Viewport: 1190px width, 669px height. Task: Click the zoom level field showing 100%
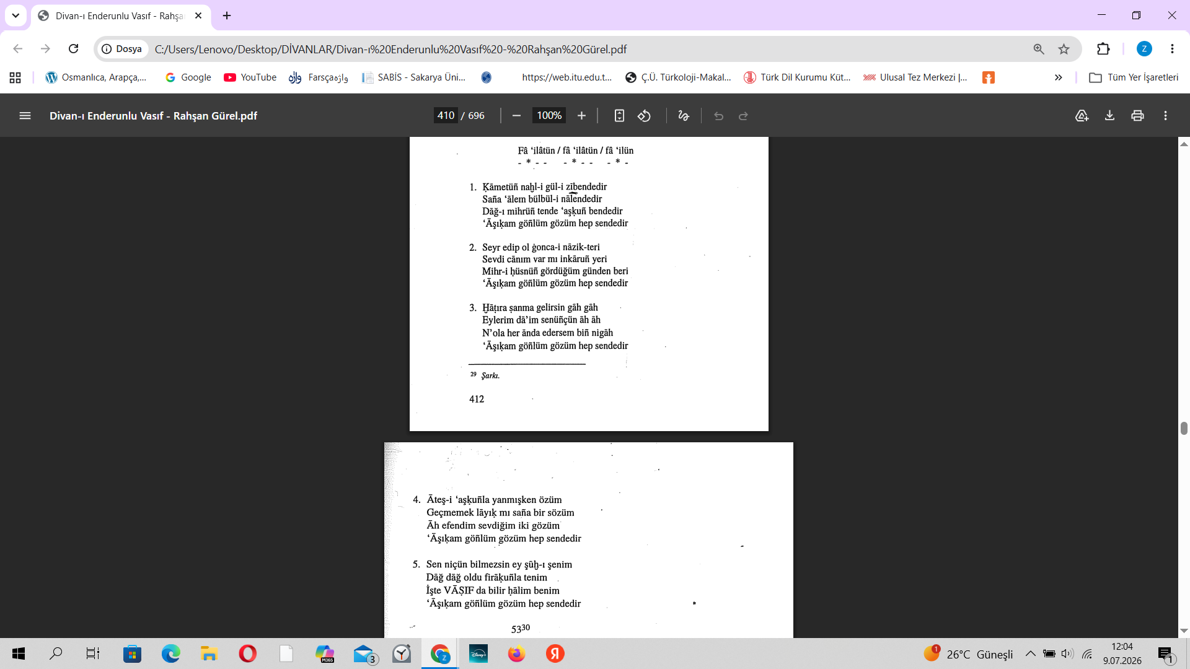[x=549, y=116]
